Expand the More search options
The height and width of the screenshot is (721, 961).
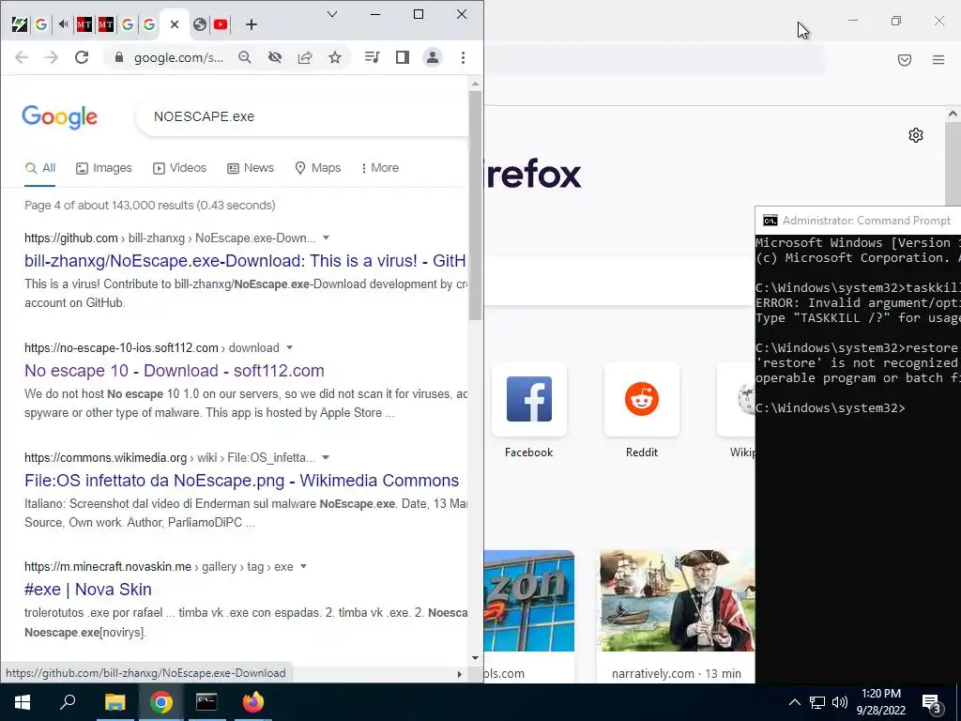[x=380, y=168]
